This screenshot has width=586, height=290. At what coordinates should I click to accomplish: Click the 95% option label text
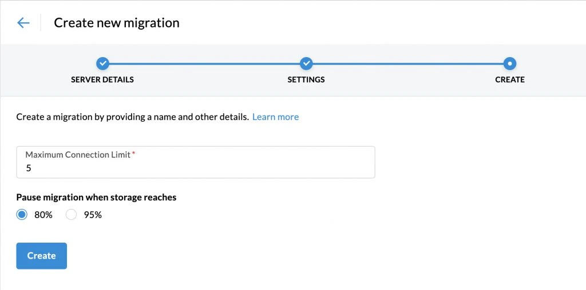point(93,215)
